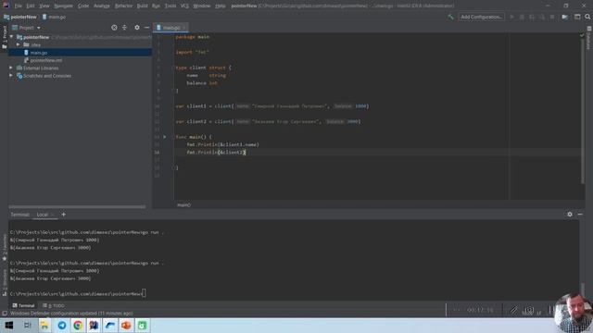Click Add Configuration button
The height and width of the screenshot is (333, 593).
click(481, 17)
